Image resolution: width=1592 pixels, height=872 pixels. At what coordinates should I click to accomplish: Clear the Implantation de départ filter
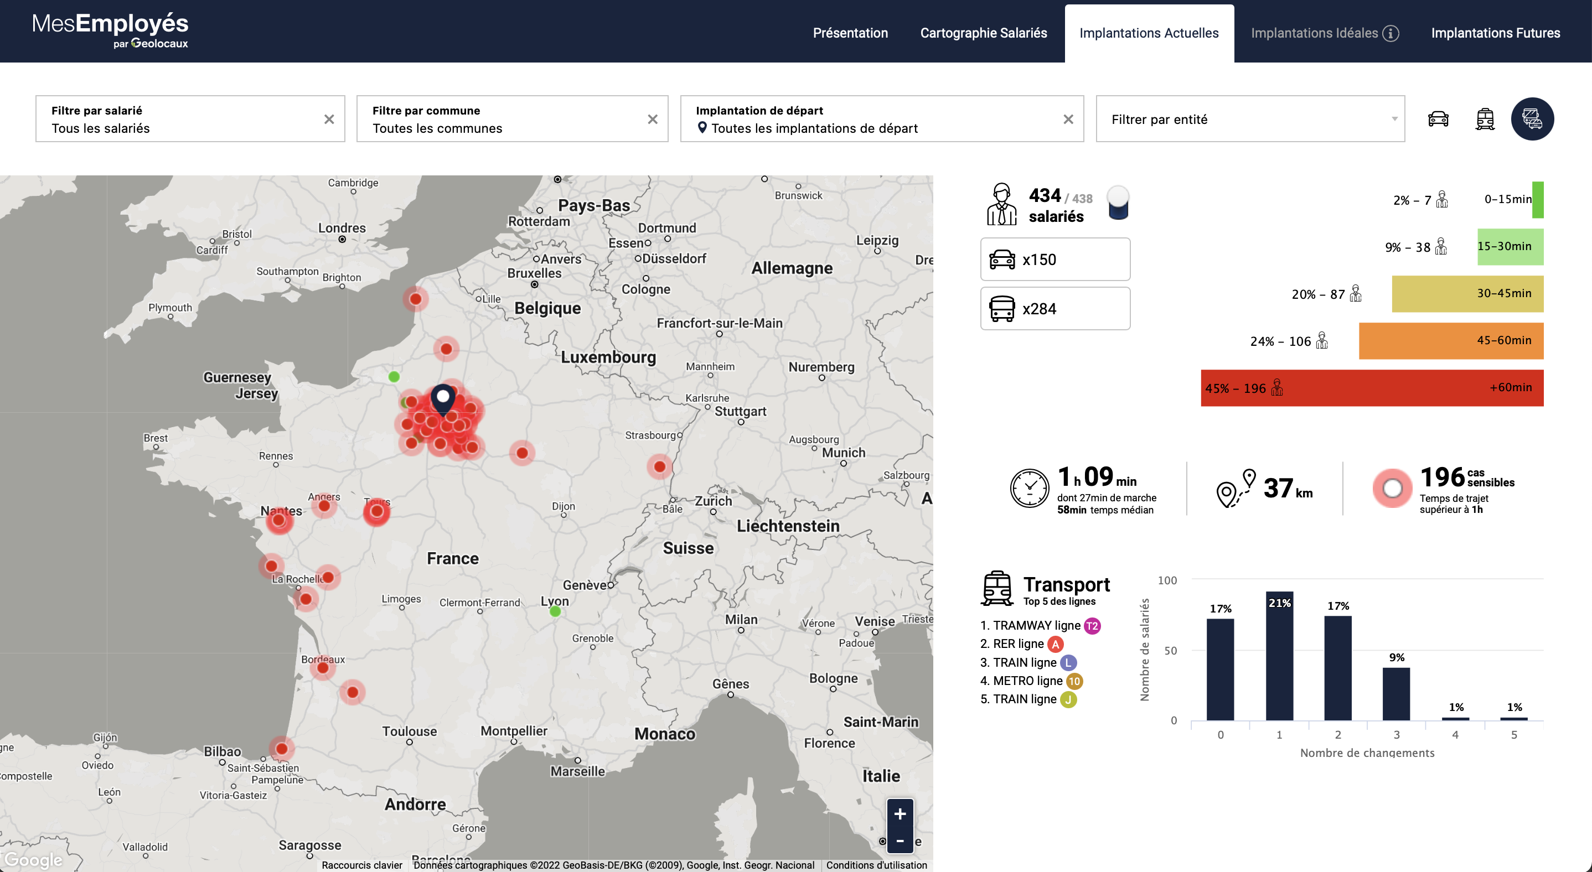point(1068,119)
